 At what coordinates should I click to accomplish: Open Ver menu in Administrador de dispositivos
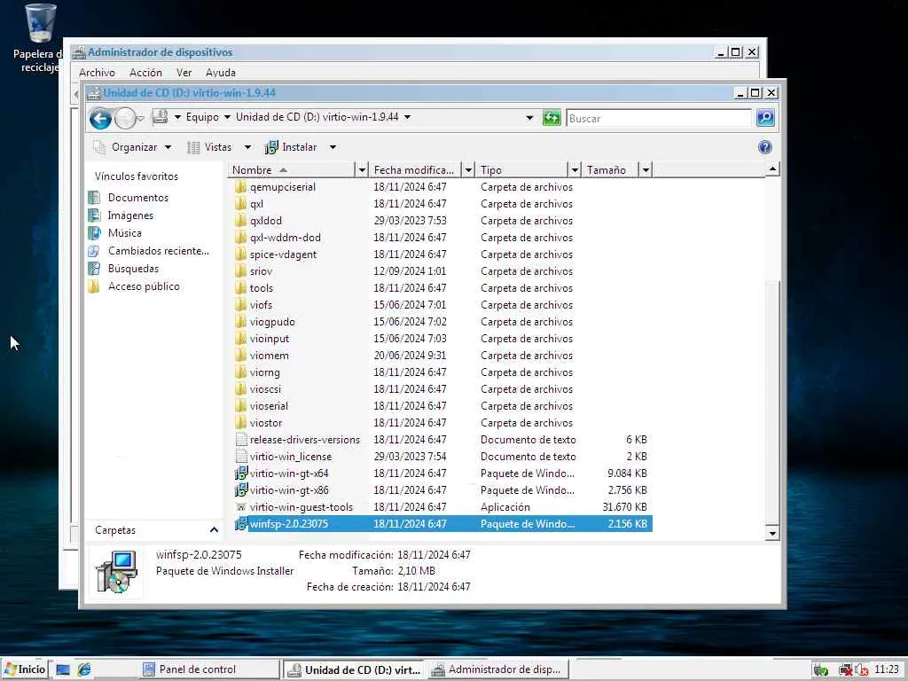[184, 73]
